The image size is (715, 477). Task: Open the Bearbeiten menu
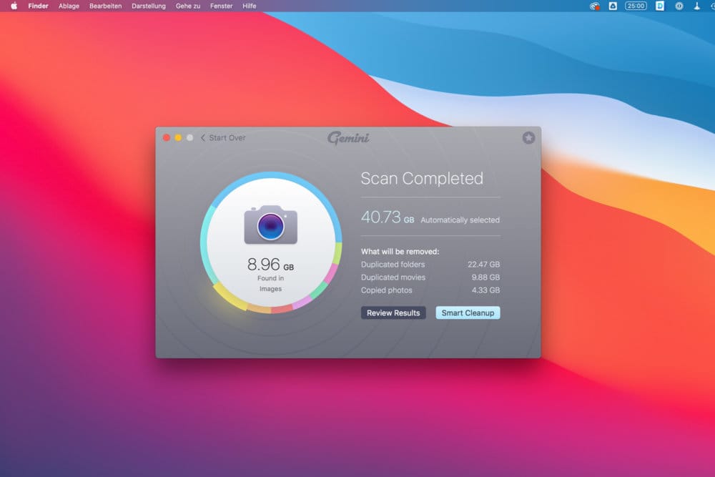(x=105, y=6)
